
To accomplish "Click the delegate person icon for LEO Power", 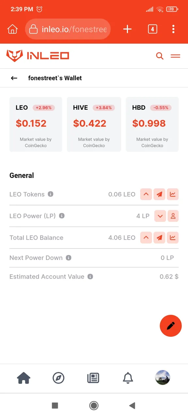I will (x=173, y=216).
